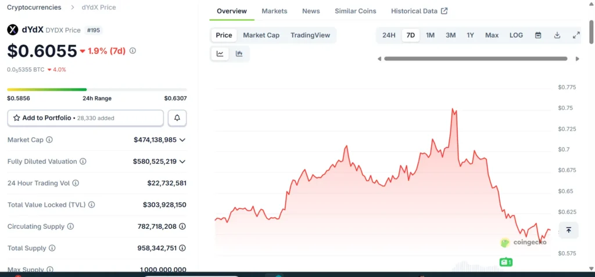Open the Similar Coins tab
Screen dimensions: 595x277
[356, 11]
